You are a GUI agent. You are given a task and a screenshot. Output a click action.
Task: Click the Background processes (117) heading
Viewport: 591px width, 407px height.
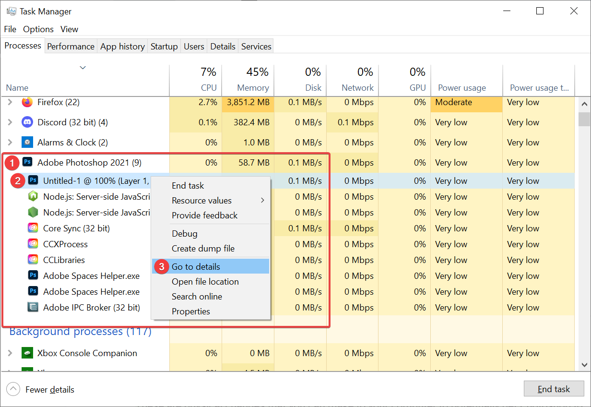pyautogui.click(x=80, y=331)
